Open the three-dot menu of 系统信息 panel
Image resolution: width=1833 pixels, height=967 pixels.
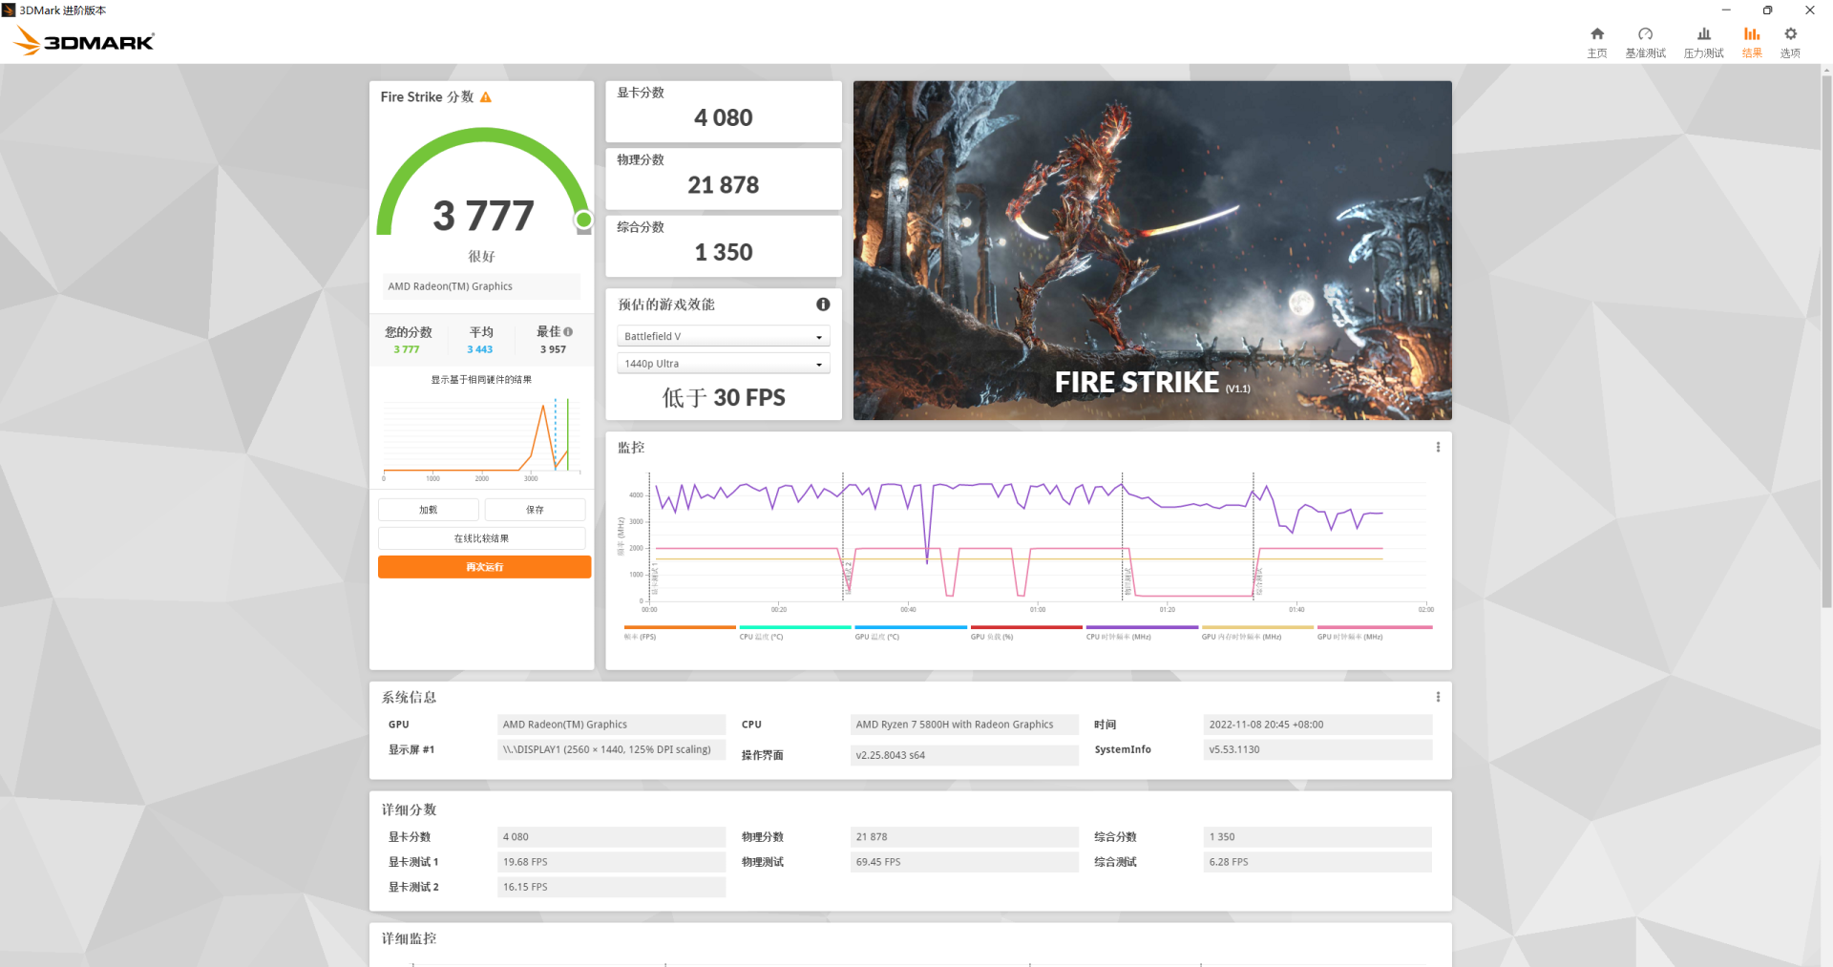[x=1438, y=698]
